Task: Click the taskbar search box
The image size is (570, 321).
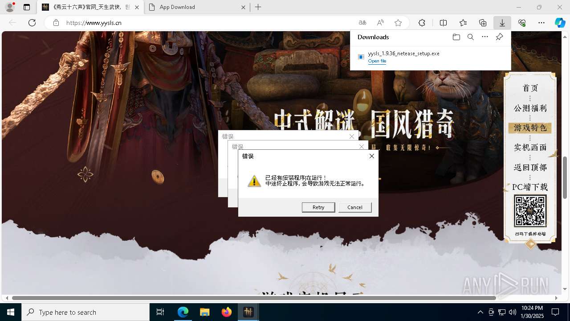Action: pos(85,312)
